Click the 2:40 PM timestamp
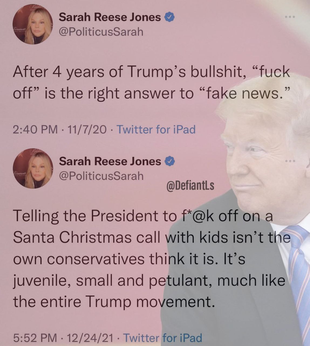This screenshot has width=310, height=346. (x=35, y=129)
